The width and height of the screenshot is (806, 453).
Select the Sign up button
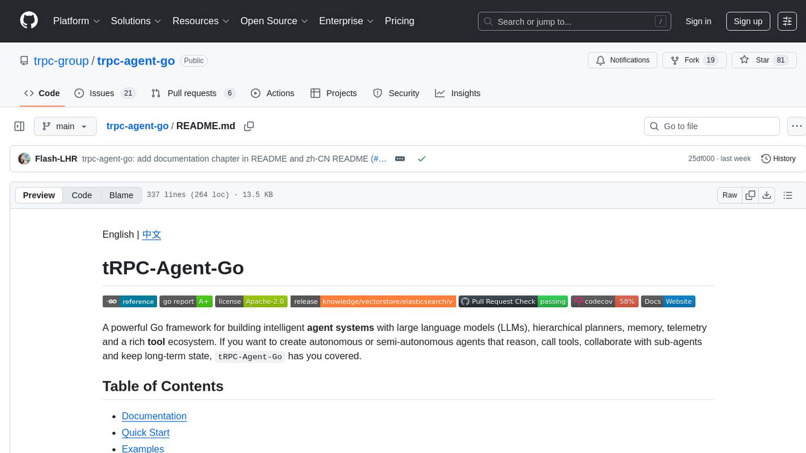point(748,21)
